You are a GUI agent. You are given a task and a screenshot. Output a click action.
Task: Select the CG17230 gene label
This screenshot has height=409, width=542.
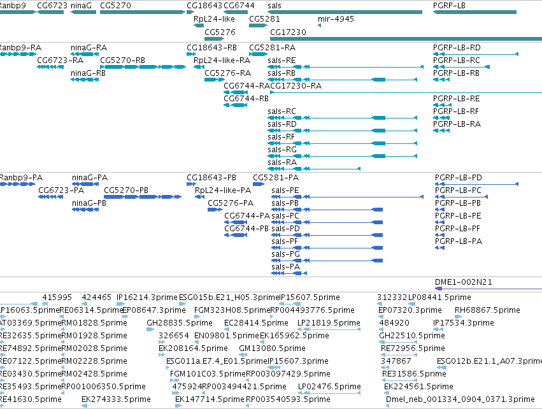point(288,32)
